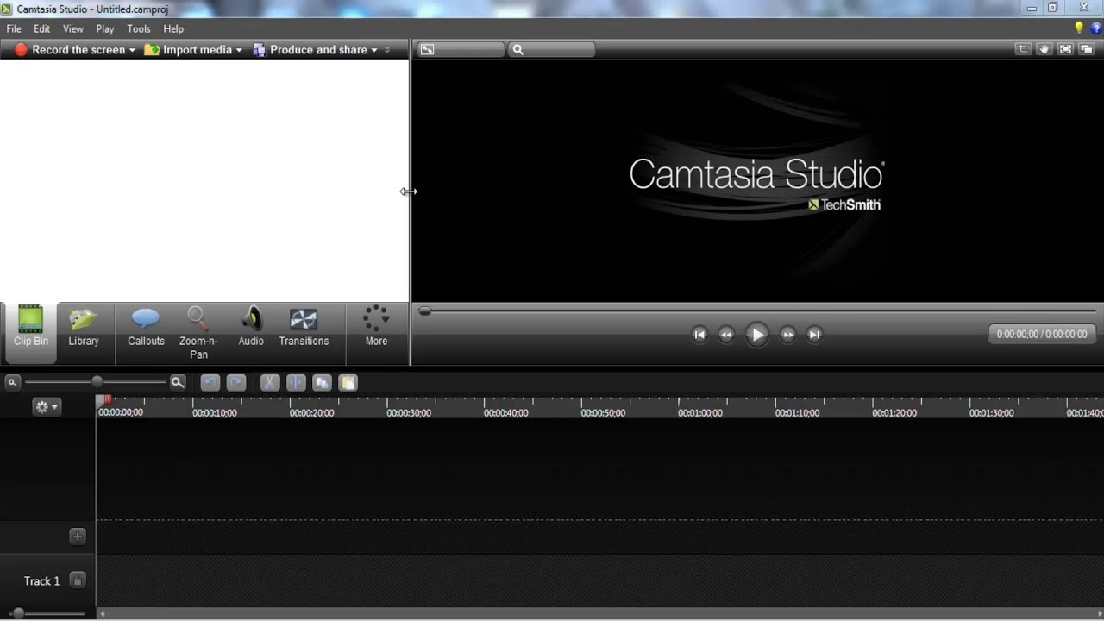Switch preview to full screen mode
The height and width of the screenshot is (621, 1104).
[x=1065, y=49]
